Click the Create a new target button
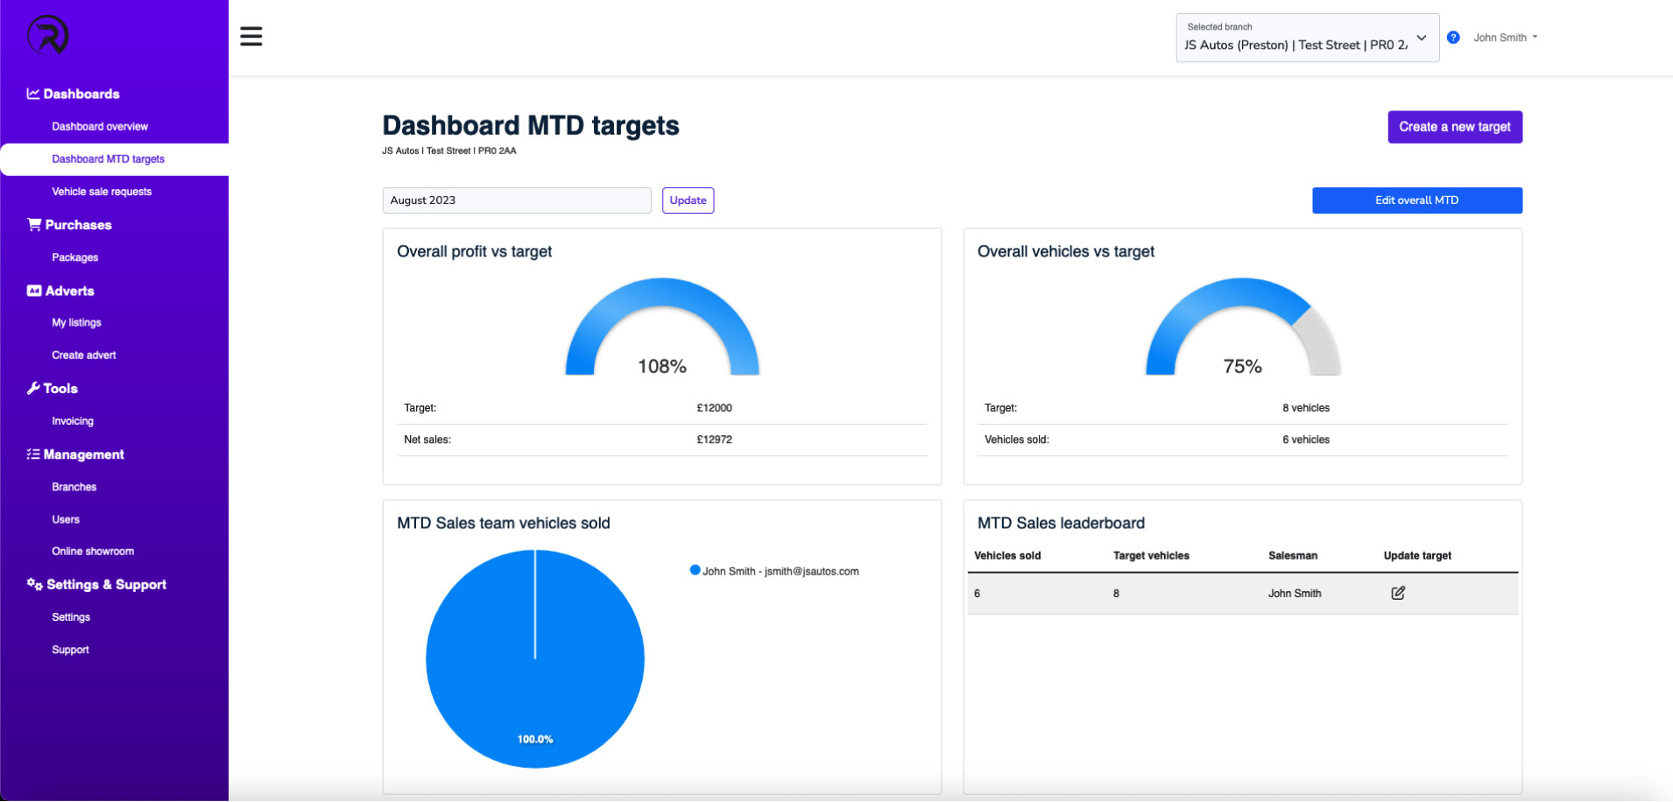This screenshot has height=802, width=1673. click(1454, 126)
